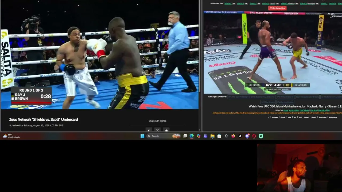Go to the NFL footer link
The image size is (342, 192).
pos(295,117)
